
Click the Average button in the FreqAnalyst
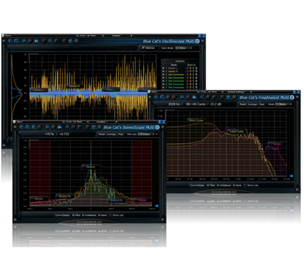(x=252, y=104)
